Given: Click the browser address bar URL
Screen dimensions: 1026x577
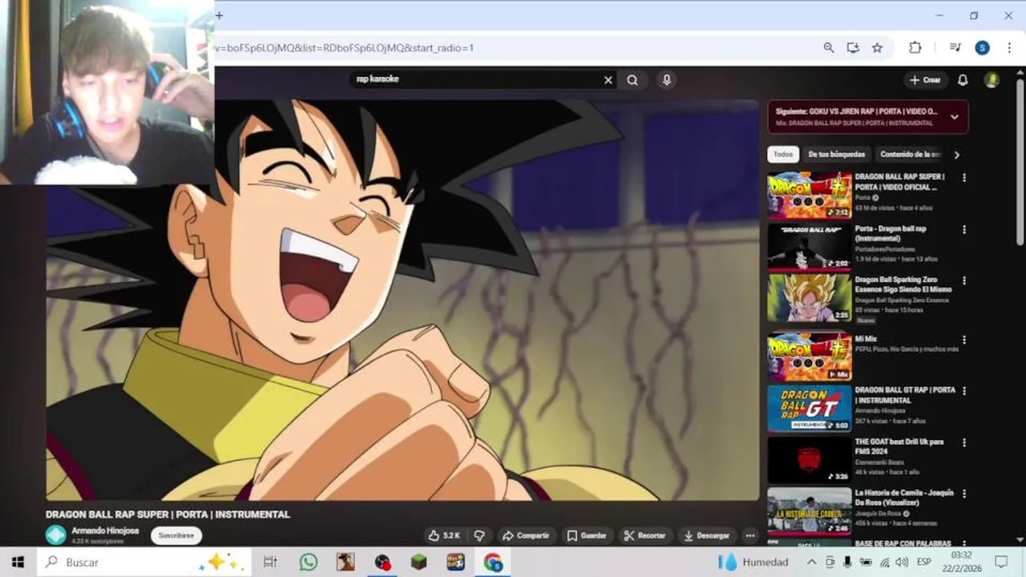Looking at the screenshot, I should click(x=345, y=48).
